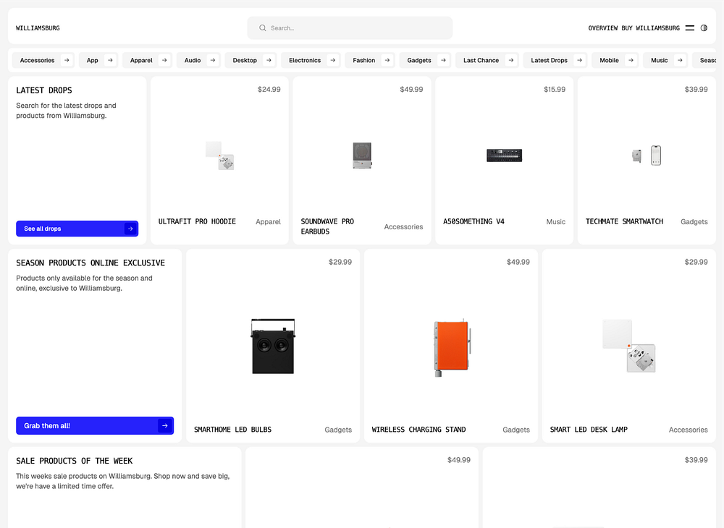This screenshot has height=528, width=724.
Task: Click SALE PRODUCTS OF THE WEEK heading
Action: click(x=75, y=461)
